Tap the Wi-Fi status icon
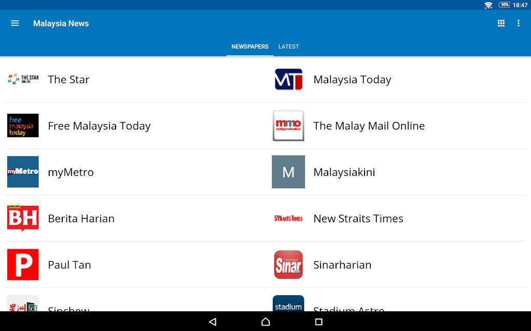 click(488, 5)
